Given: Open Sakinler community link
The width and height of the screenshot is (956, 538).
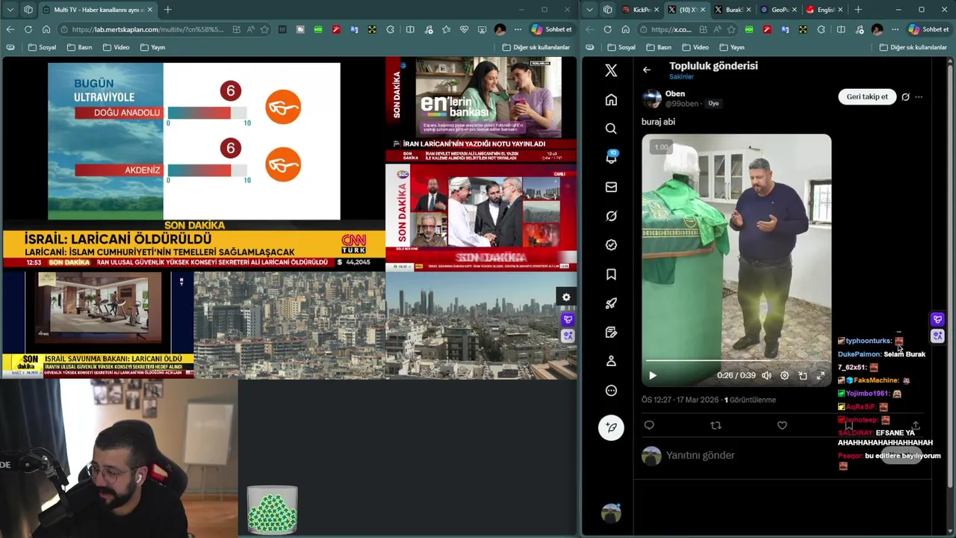Looking at the screenshot, I should (x=681, y=77).
